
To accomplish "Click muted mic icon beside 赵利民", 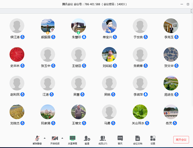I will click(22, 94).
